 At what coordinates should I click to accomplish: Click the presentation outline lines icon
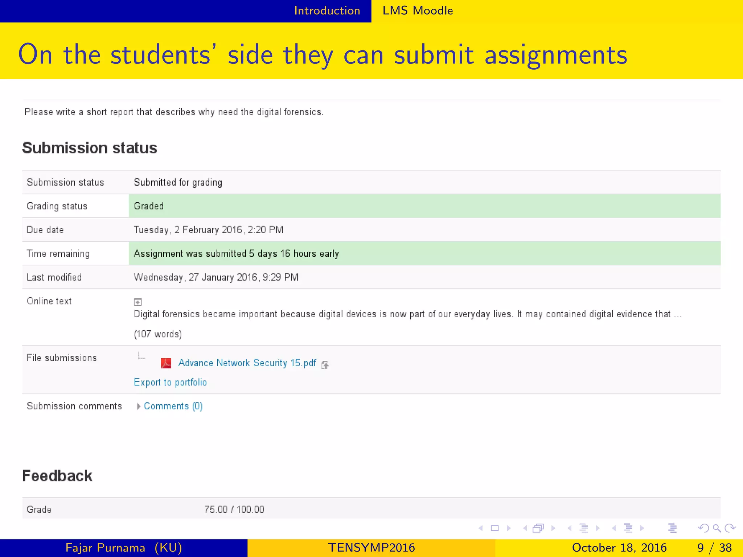(x=672, y=528)
